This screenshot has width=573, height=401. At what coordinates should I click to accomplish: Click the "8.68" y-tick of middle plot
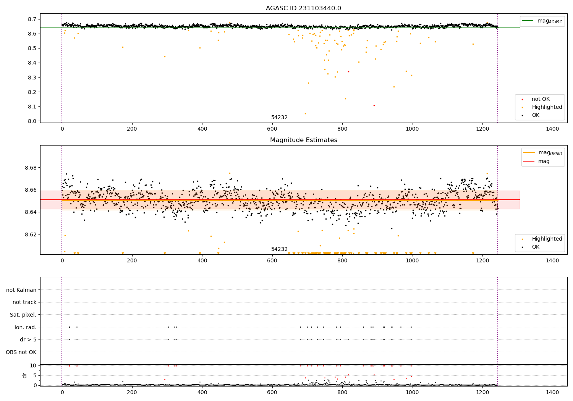click(x=31, y=168)
